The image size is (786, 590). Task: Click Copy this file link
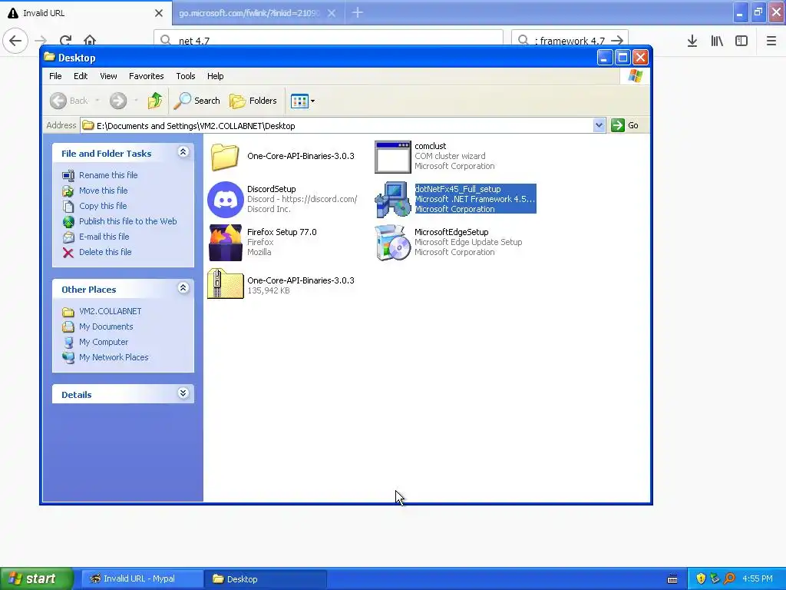coord(103,206)
